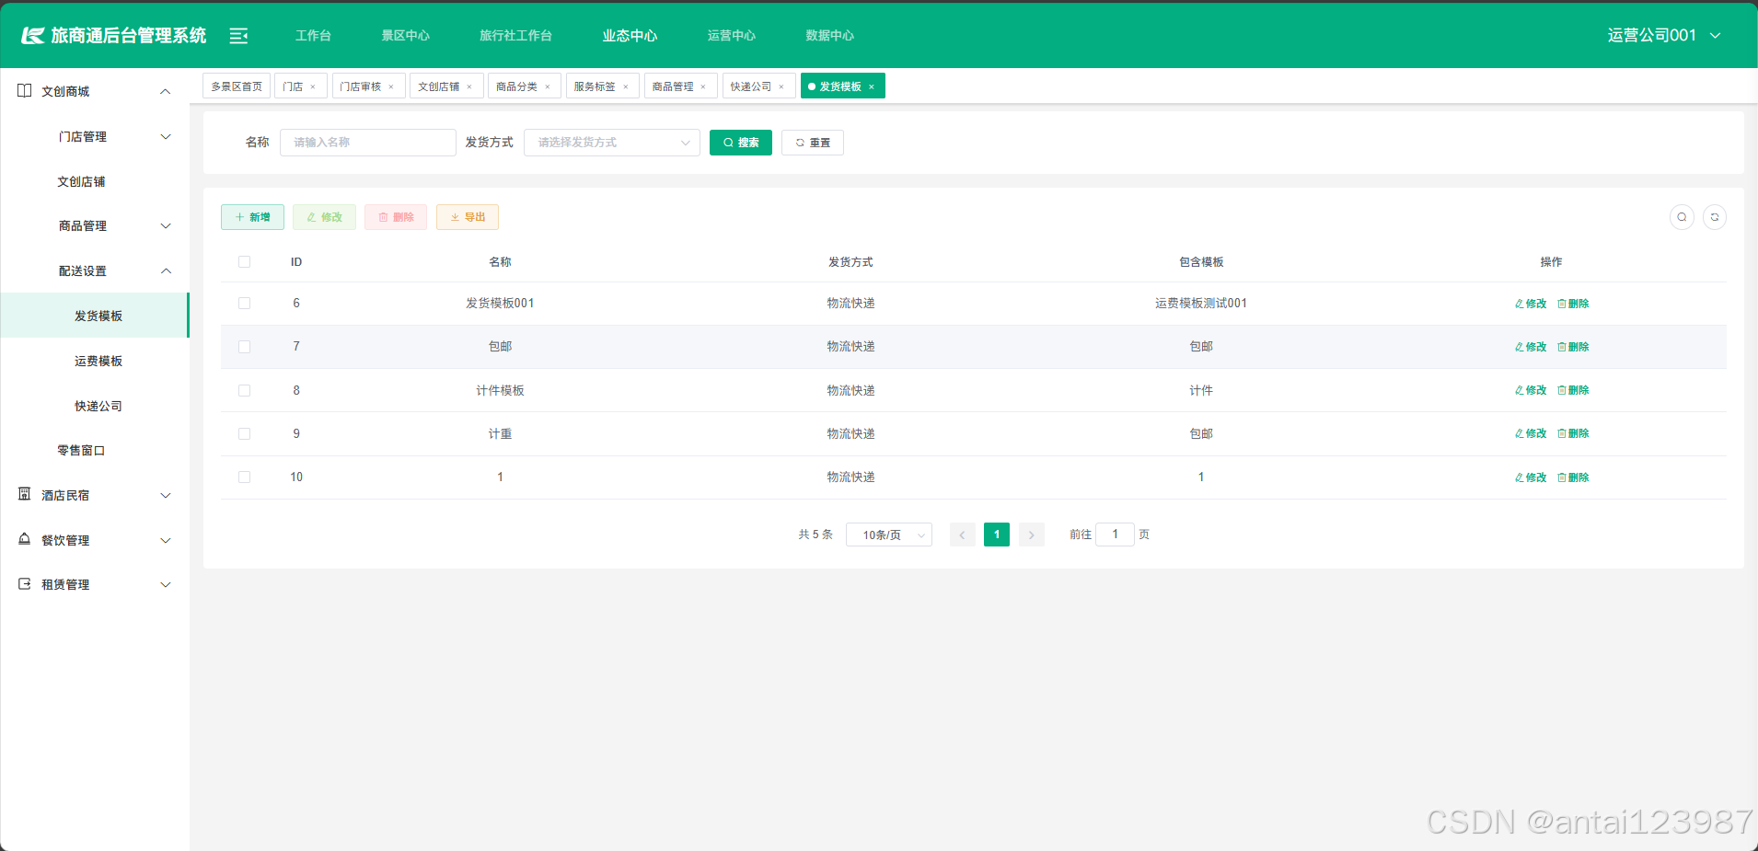This screenshot has width=1758, height=851.
Task: Close the 门店 tab
Action: [313, 86]
